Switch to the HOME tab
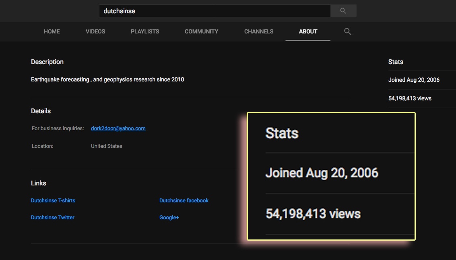Viewport: 456px width, 260px height. [x=52, y=31]
